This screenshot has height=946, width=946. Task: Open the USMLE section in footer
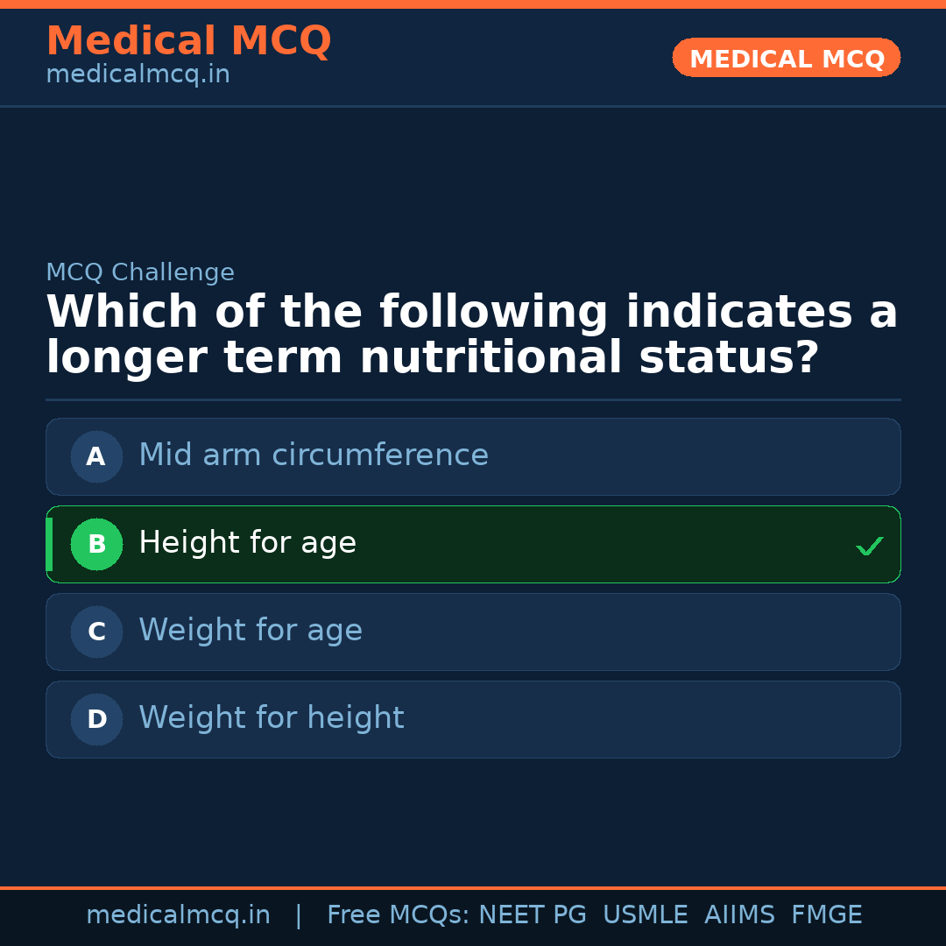(646, 914)
